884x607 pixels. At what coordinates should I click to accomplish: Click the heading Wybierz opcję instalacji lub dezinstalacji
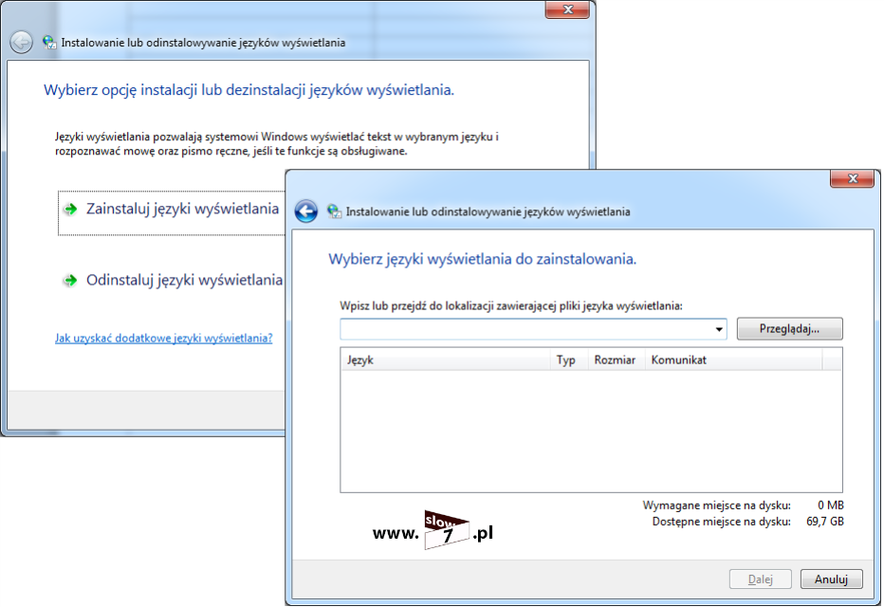249,90
